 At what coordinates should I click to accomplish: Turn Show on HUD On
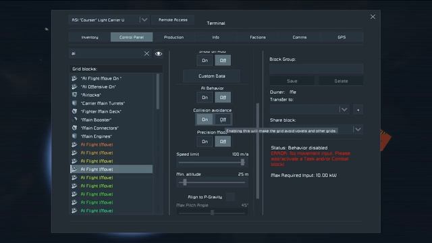coord(205,60)
